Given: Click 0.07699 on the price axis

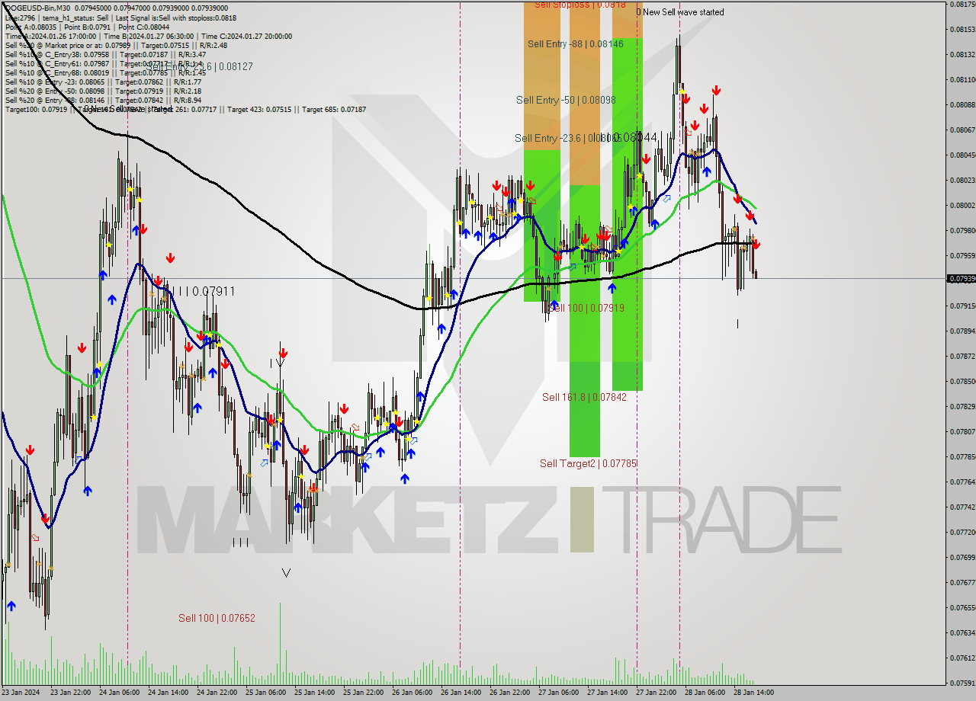Looking at the screenshot, I should pyautogui.click(x=962, y=557).
